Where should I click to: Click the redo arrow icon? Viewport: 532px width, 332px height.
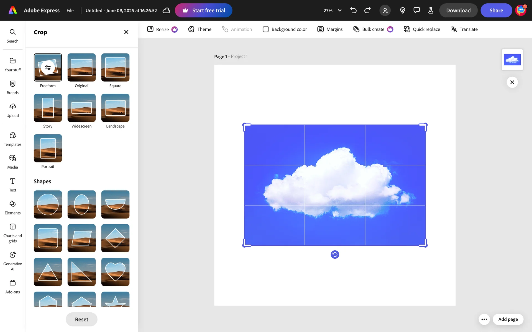click(367, 11)
